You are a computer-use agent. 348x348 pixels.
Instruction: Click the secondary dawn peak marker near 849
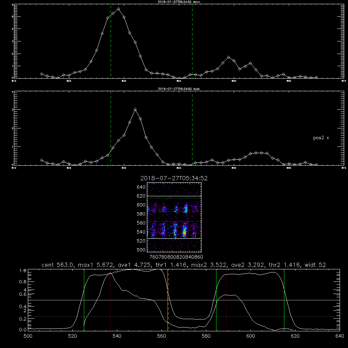click(228, 57)
